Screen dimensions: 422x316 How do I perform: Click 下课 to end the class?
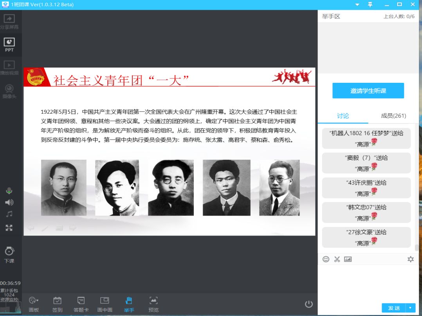[x=9, y=254]
